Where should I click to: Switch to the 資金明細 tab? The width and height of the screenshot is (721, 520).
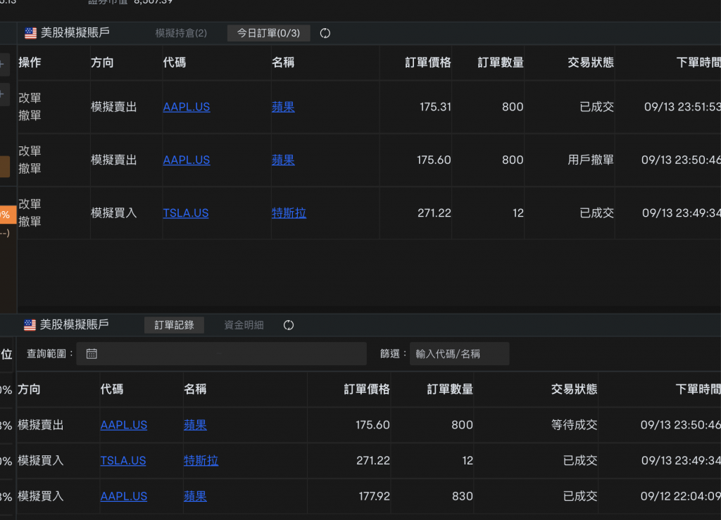(244, 325)
